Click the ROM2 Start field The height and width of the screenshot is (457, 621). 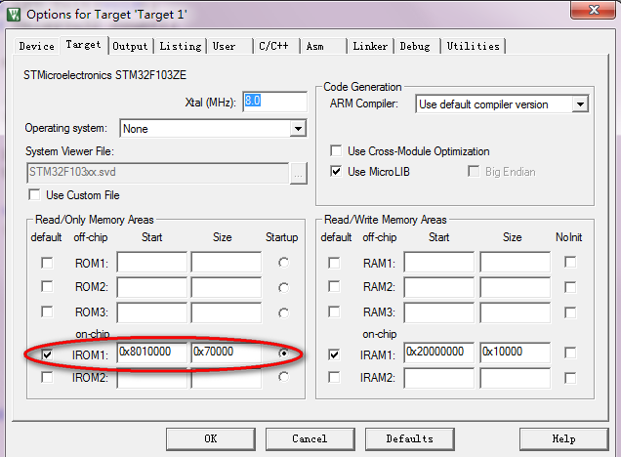(x=151, y=287)
